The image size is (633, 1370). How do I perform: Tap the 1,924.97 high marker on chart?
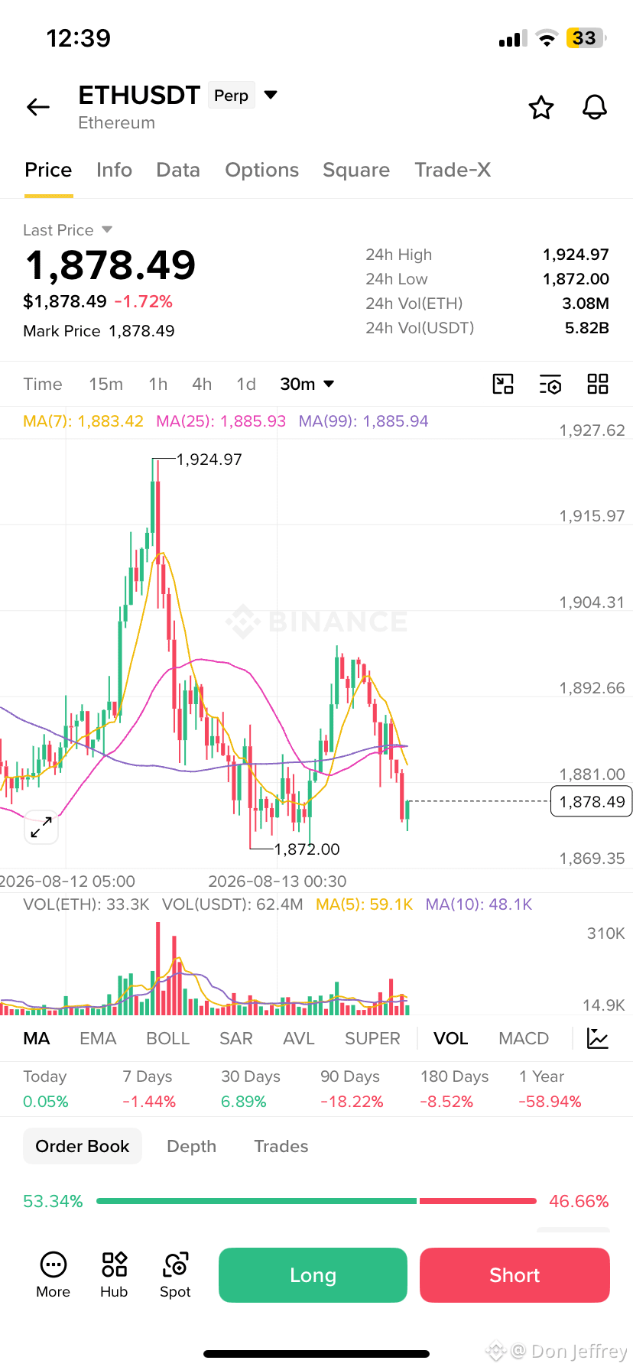(209, 459)
